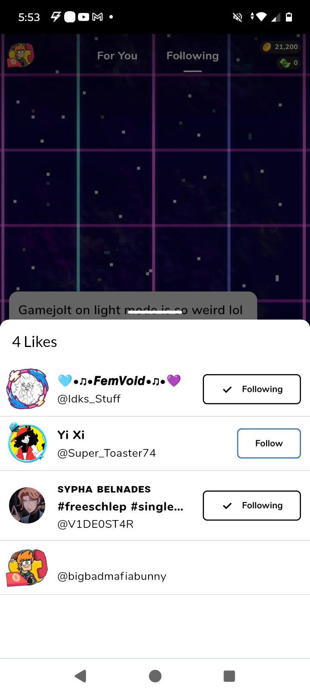Tap the Android home circle button

155,676
